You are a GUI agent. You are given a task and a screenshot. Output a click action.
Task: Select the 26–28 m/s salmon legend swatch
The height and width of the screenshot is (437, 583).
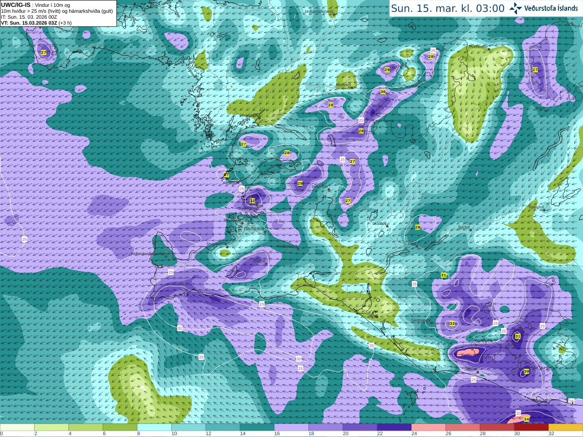tap(463, 427)
